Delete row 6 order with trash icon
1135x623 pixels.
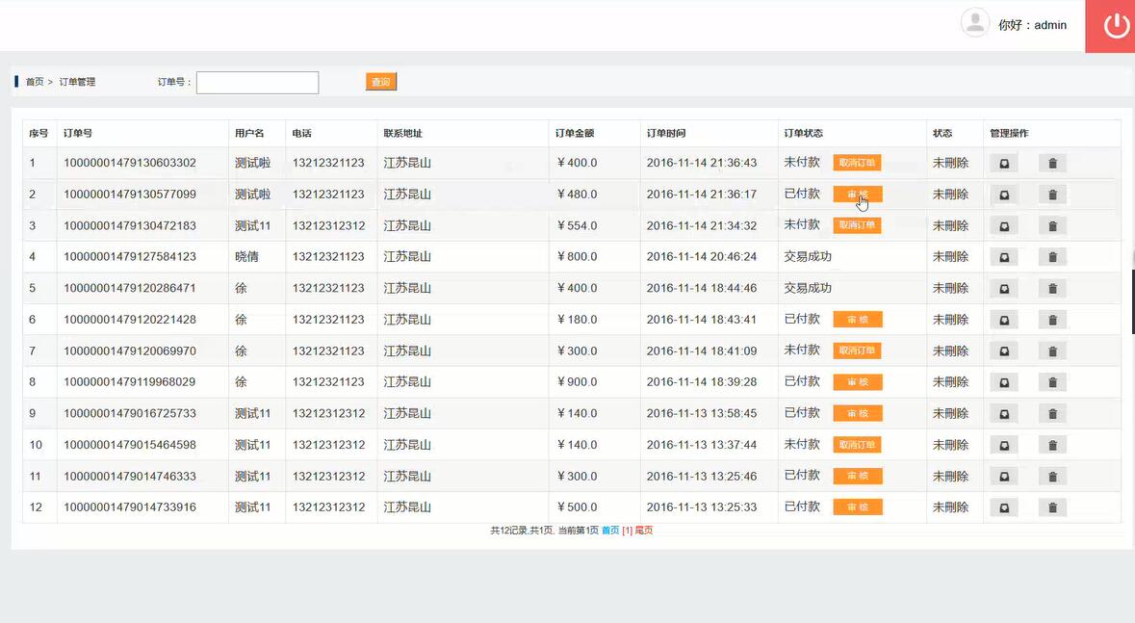[x=1052, y=320]
